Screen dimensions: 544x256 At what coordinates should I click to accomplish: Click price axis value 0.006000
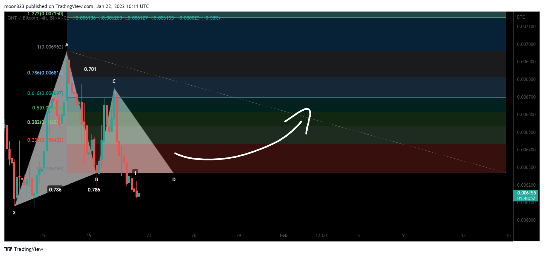coord(526,220)
